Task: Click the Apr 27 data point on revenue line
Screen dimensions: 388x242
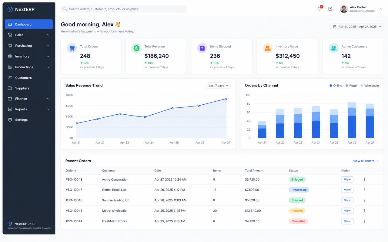Action: tap(226, 99)
